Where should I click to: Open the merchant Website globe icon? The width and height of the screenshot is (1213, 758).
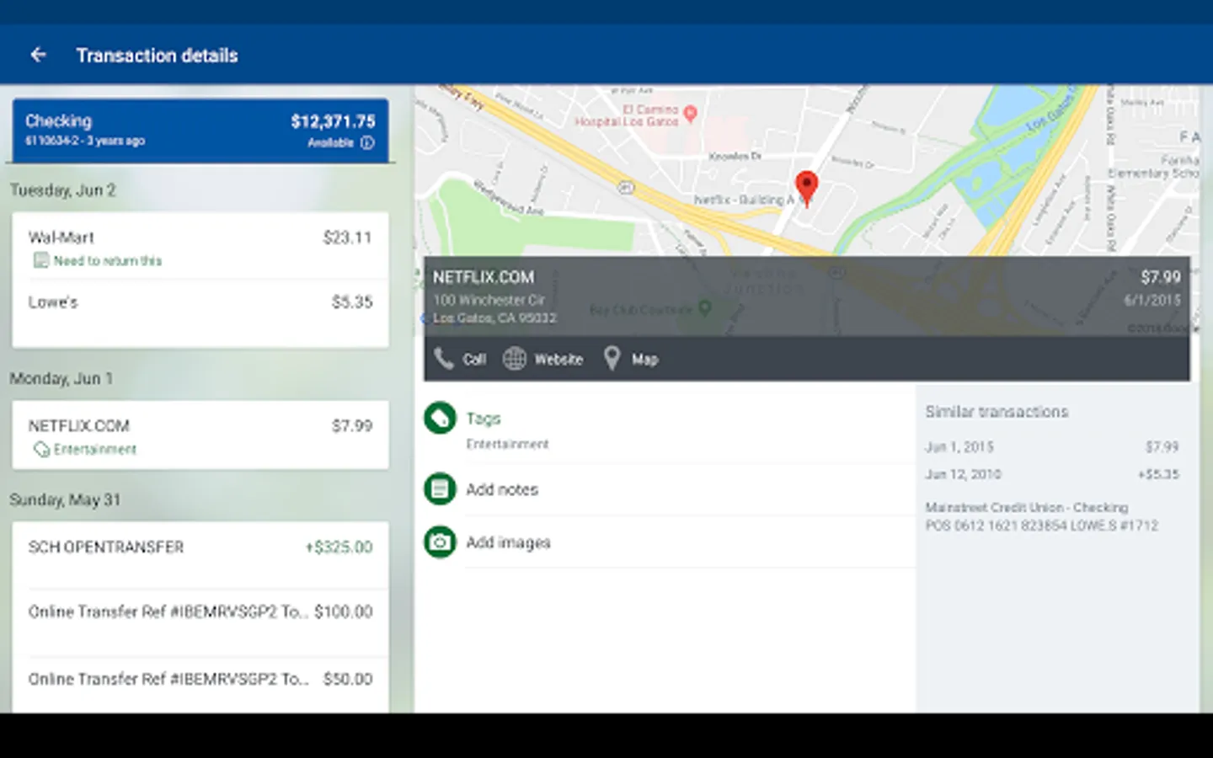tap(514, 359)
